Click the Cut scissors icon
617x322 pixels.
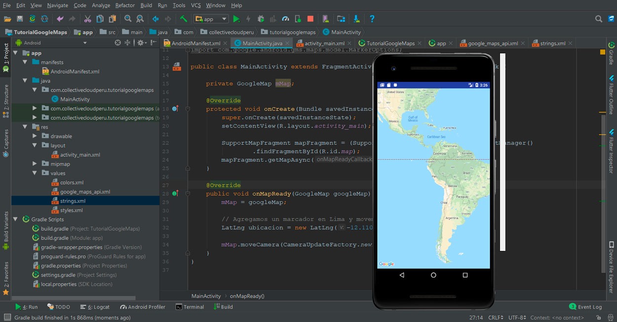coord(87,19)
